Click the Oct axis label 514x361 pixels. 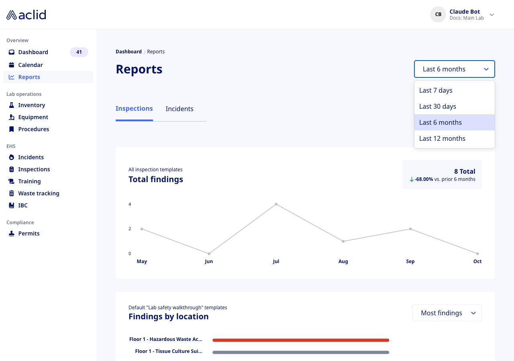pos(477,262)
